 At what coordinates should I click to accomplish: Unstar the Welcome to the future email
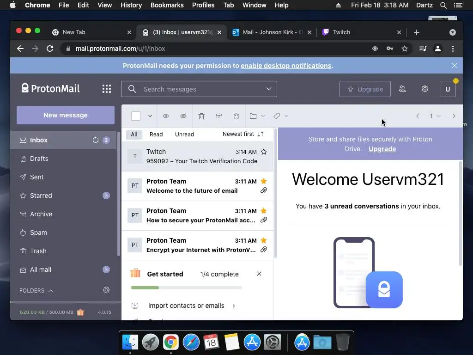[264, 181]
